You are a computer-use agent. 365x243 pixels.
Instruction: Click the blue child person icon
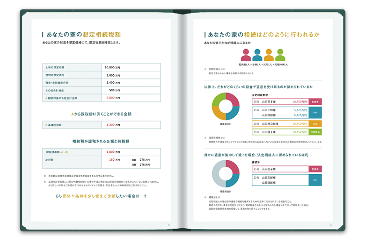tap(257, 55)
